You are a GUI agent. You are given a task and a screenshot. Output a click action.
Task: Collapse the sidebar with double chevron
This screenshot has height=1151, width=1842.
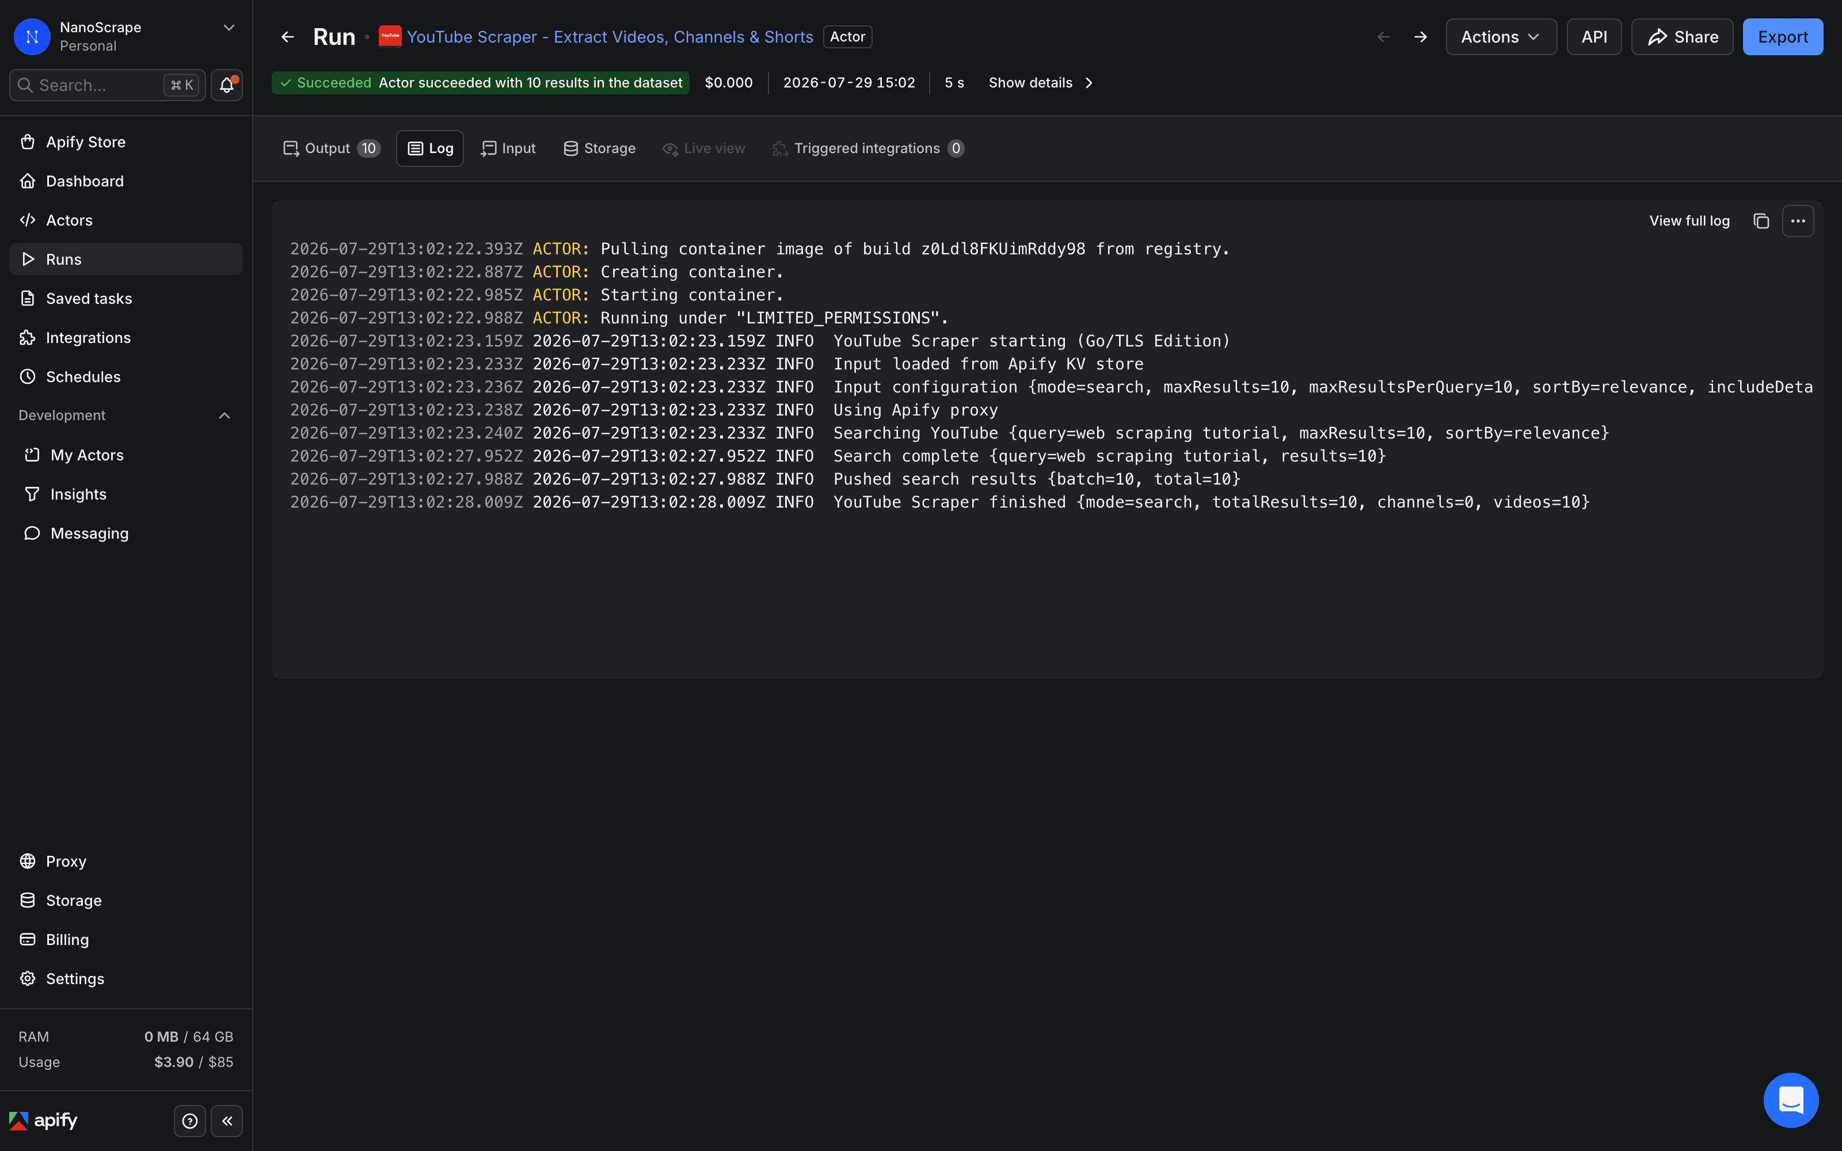(x=227, y=1120)
